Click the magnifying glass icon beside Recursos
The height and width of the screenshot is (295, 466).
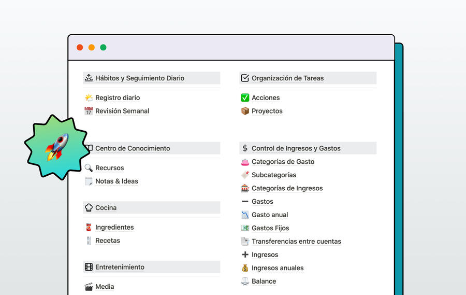click(89, 168)
